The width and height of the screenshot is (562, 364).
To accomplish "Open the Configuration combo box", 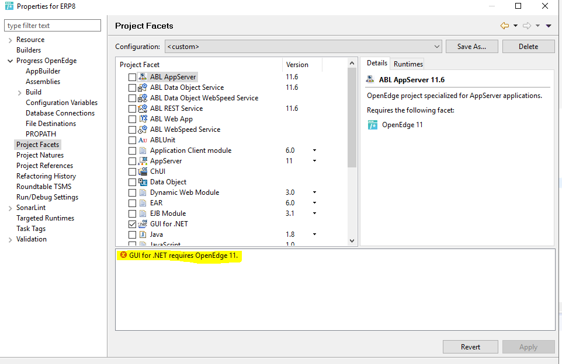I will pyautogui.click(x=303, y=47).
